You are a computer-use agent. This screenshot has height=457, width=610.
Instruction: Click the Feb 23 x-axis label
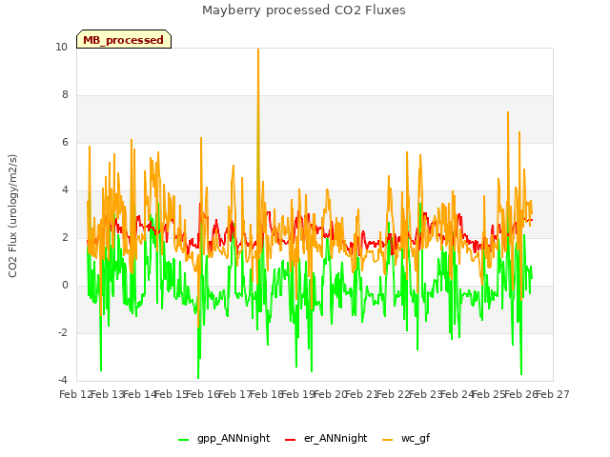pos(426,394)
